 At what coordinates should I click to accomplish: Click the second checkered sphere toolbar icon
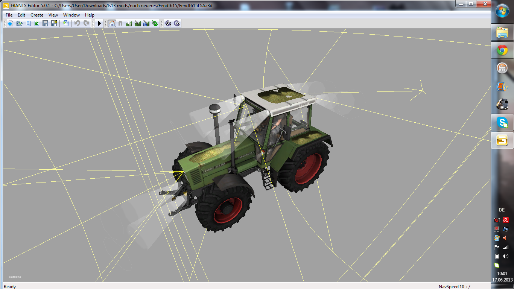coord(176,23)
